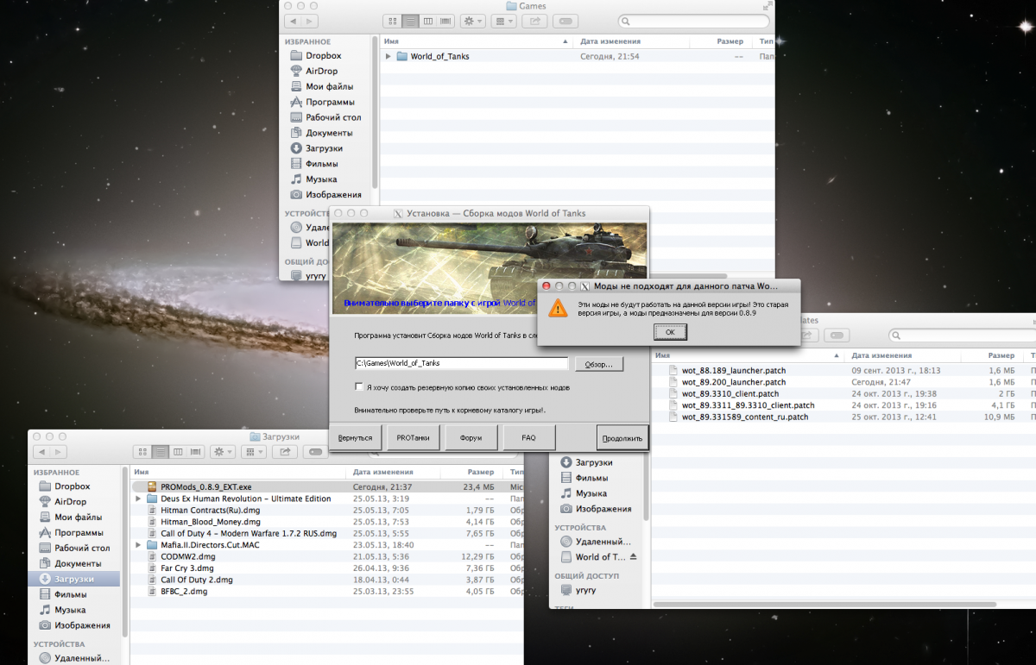The image size is (1036, 665).
Task: Enable the backup copy of mods checkbox
Action: click(x=359, y=387)
